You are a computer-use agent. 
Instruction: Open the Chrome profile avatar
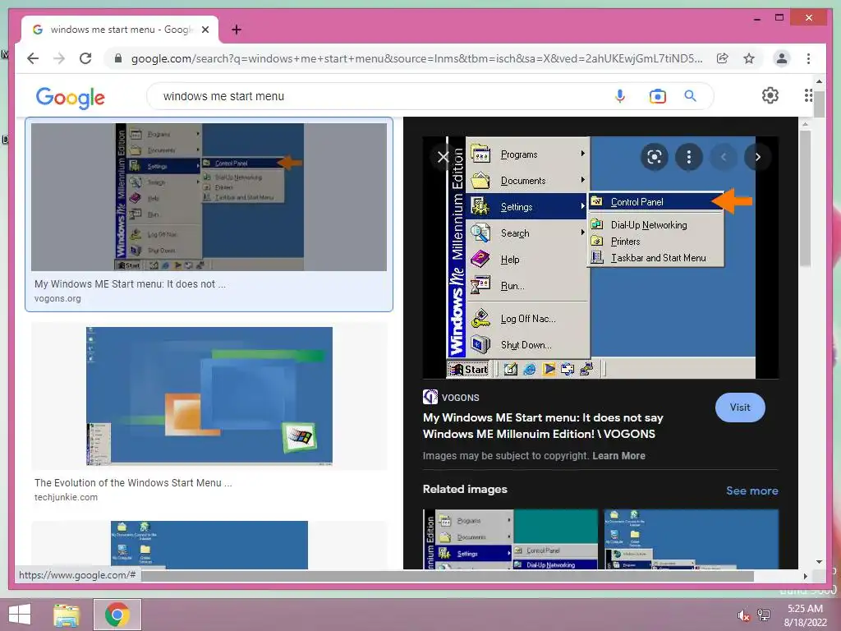click(x=782, y=58)
